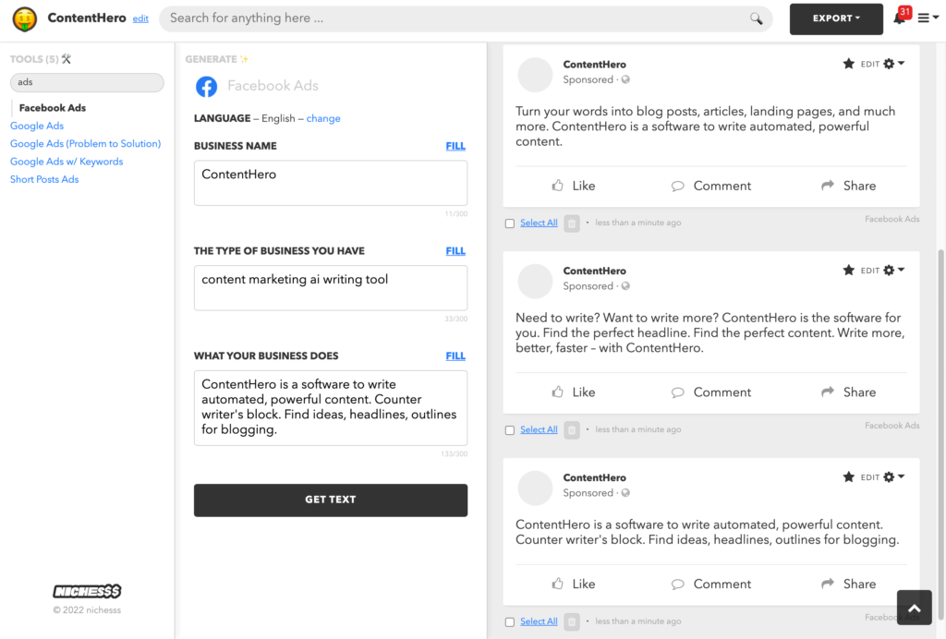Screen dimensions: 946x639
Task: Click EDIT on 'Turn your words' ad
Action: (870, 65)
